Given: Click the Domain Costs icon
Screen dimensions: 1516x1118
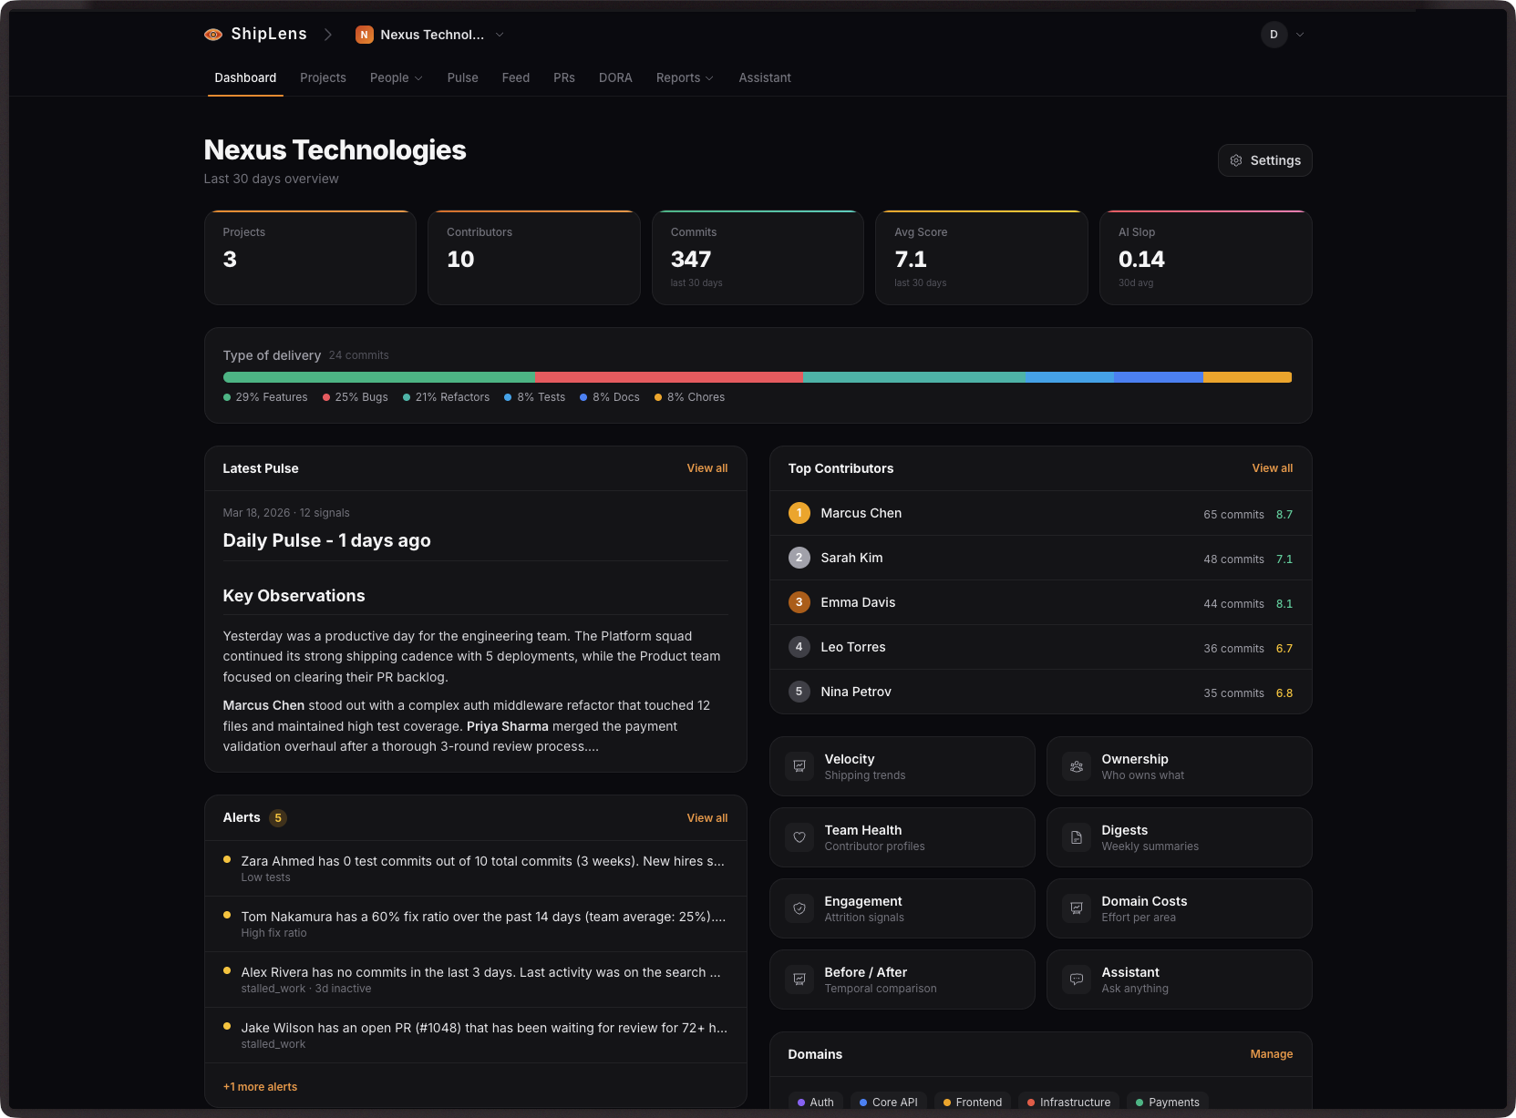Looking at the screenshot, I should point(1076,908).
